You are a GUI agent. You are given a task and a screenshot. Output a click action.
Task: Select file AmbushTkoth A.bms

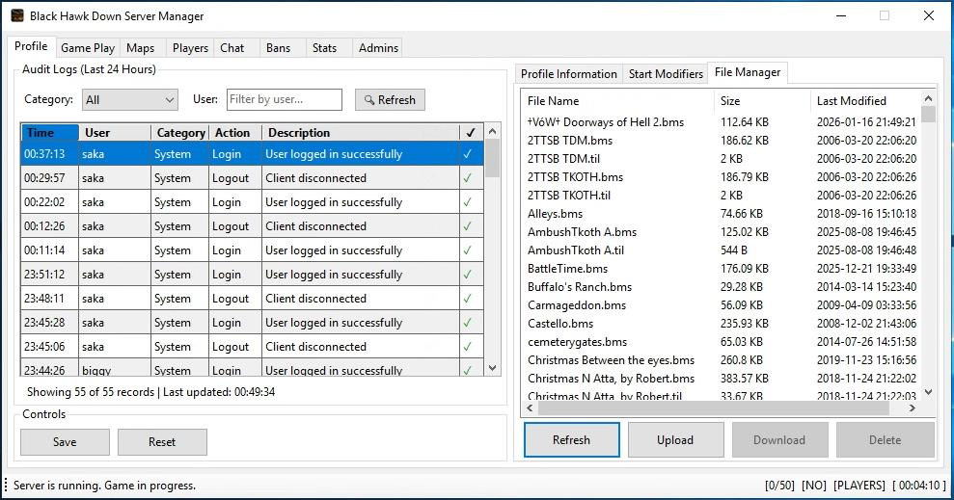click(583, 232)
